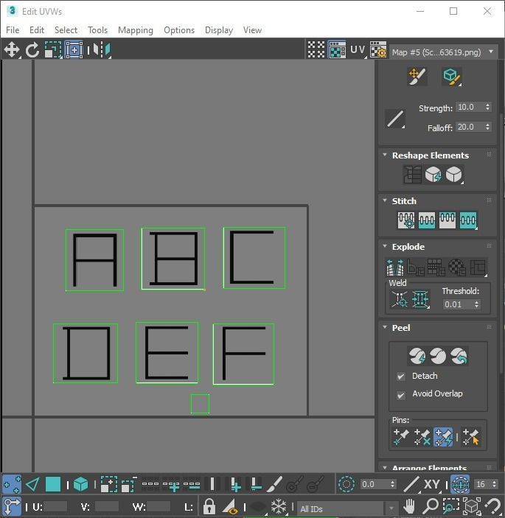Click the U coordinate field
Image resolution: width=505 pixels, height=518 pixels.
point(55,506)
